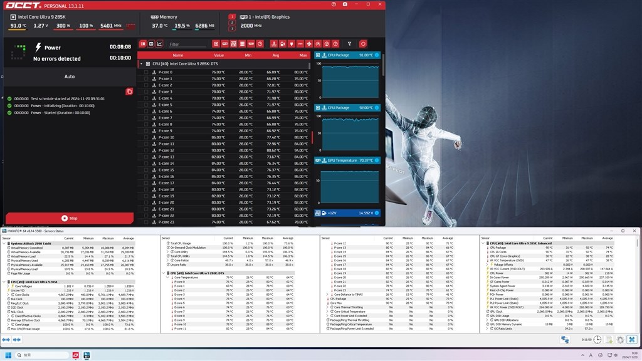Toggle the GPU sensor category filter

pyautogui.click(x=225, y=44)
